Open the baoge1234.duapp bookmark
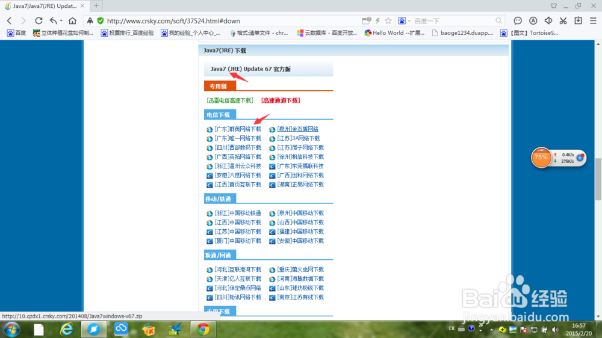 (x=462, y=33)
